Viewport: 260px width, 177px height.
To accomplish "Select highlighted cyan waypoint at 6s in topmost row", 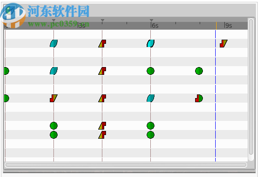I will click(150, 43).
